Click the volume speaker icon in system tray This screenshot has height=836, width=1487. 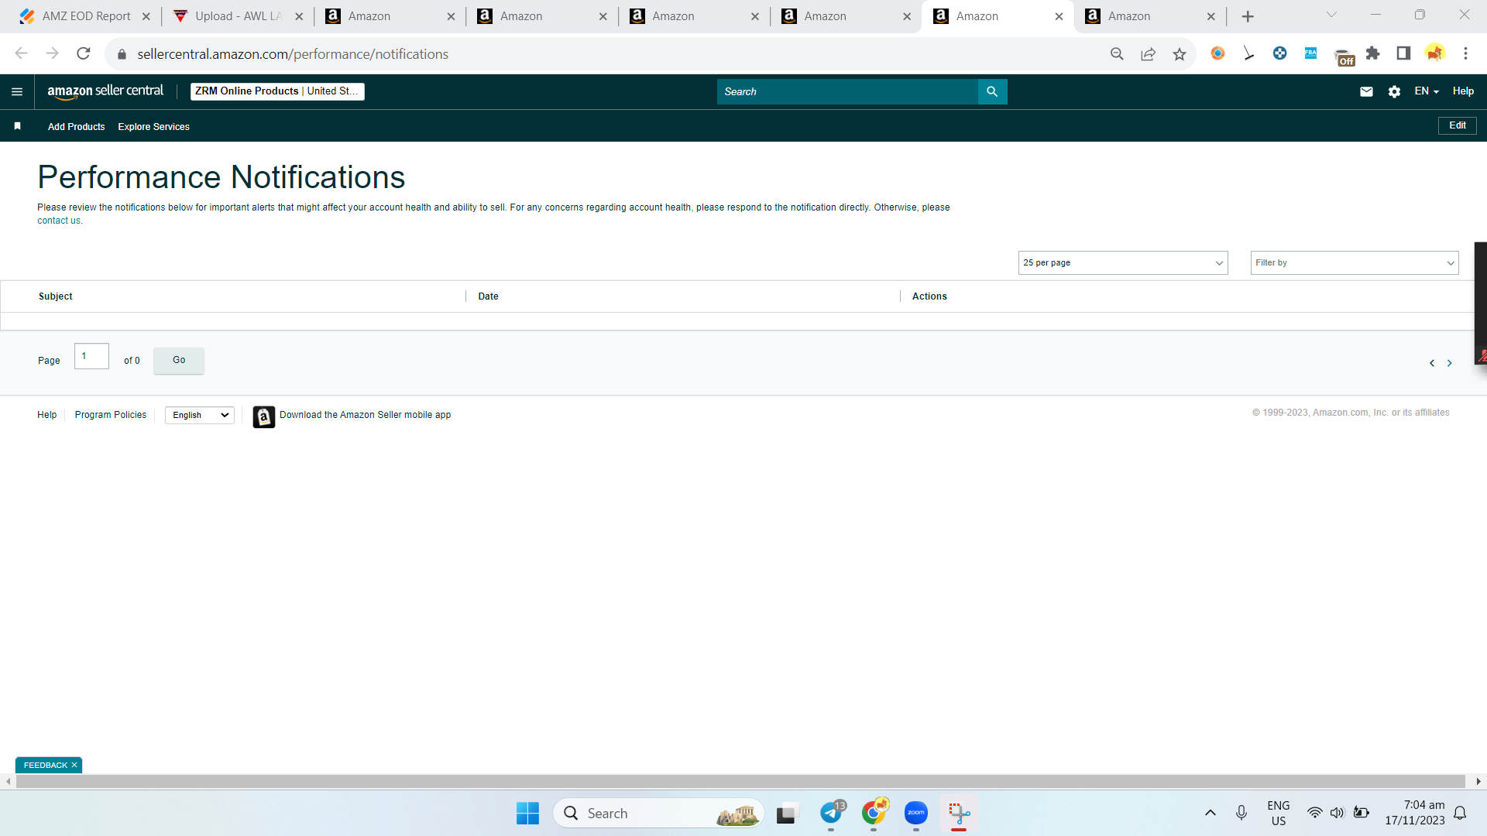coord(1338,813)
